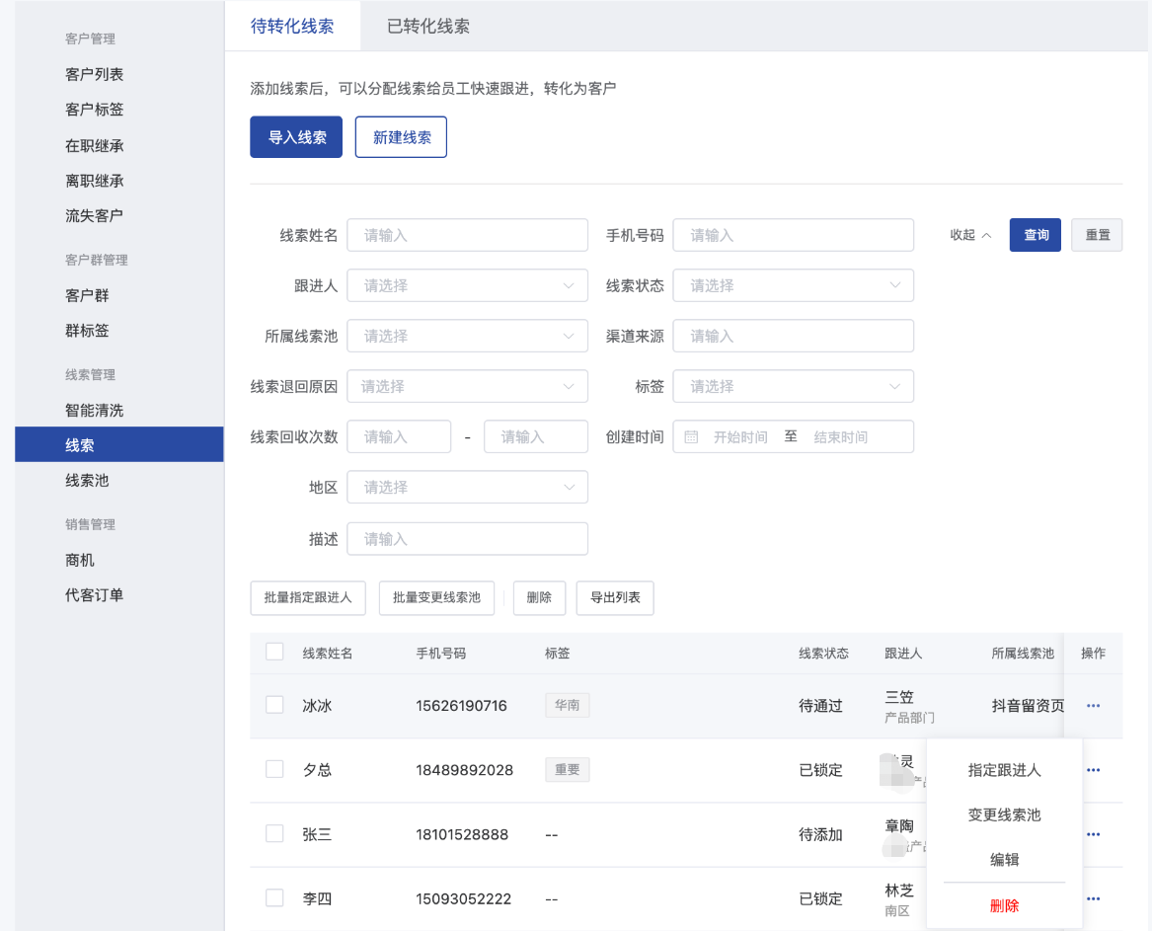The image size is (1152, 931).
Task: Click the 重置 button
Action: 1097,235
